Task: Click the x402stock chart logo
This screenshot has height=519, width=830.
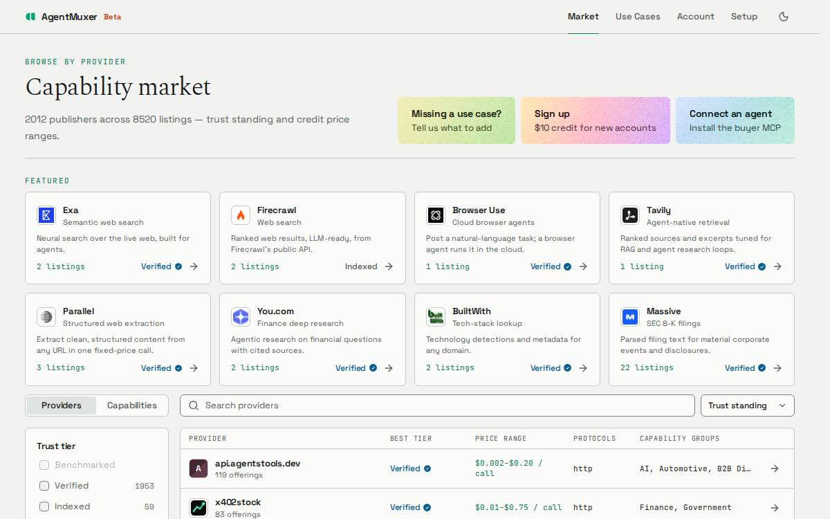Action: (199, 508)
